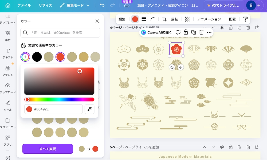The image size is (267, 160).
Task: Click the 編集 toolbar button
Action: click(122, 19)
